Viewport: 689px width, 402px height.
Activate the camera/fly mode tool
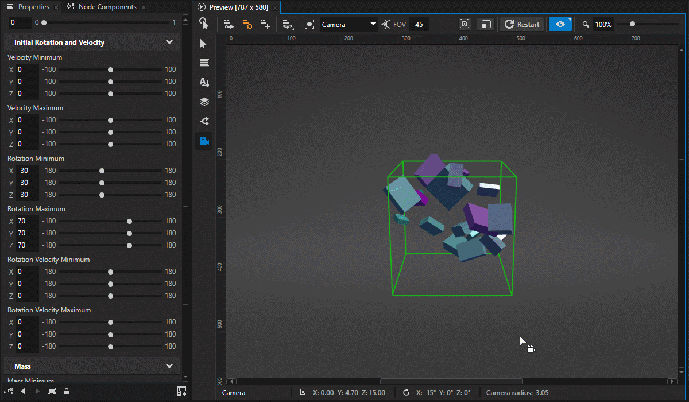coord(204,141)
